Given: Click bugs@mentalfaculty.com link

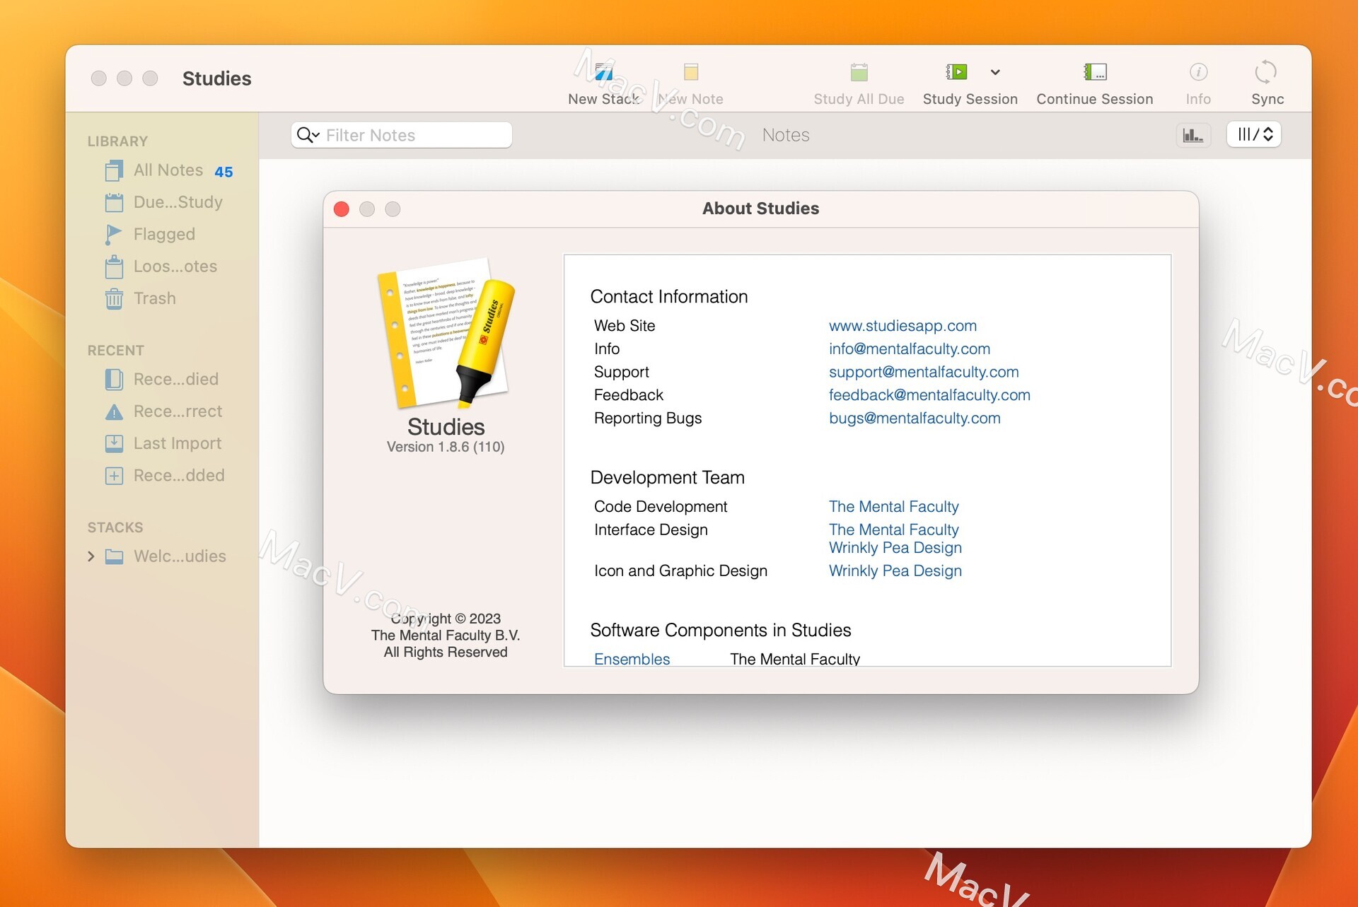Looking at the screenshot, I should point(915,419).
